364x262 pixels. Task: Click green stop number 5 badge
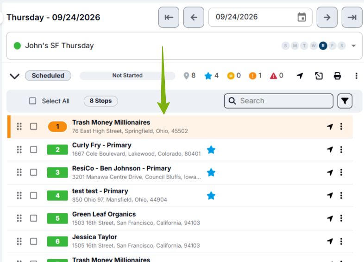pyautogui.click(x=57, y=218)
